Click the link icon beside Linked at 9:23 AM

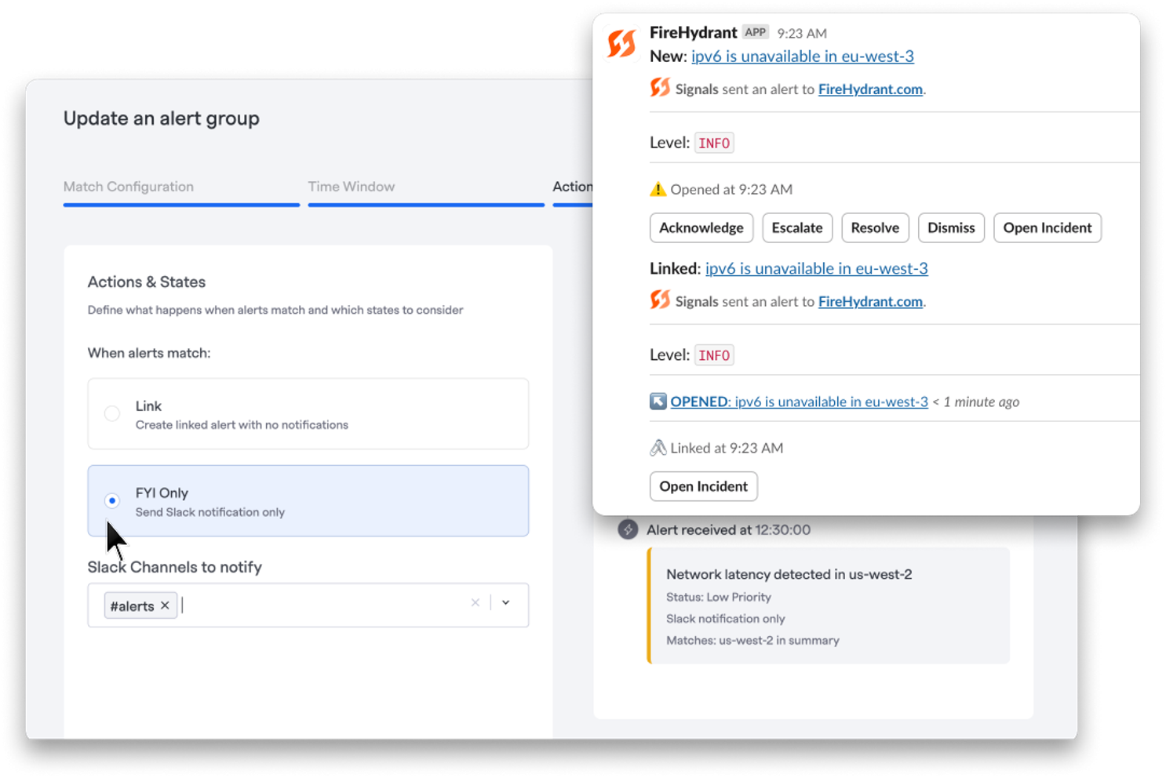coord(658,448)
